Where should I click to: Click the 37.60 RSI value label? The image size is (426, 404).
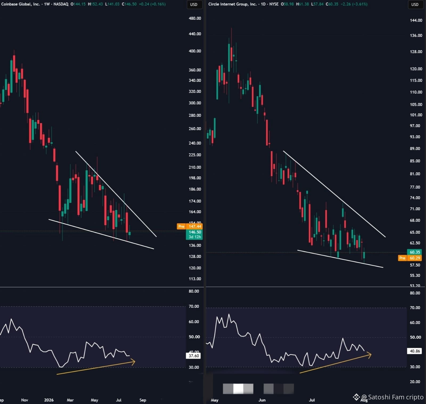point(194,355)
